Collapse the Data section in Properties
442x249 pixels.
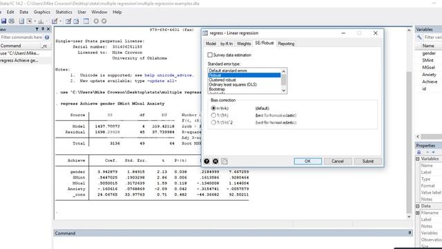tap(418, 206)
